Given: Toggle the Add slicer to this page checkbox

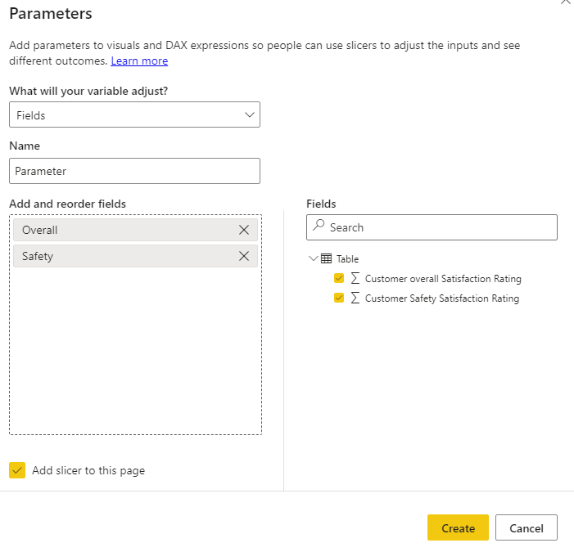Looking at the screenshot, I should [17, 470].
